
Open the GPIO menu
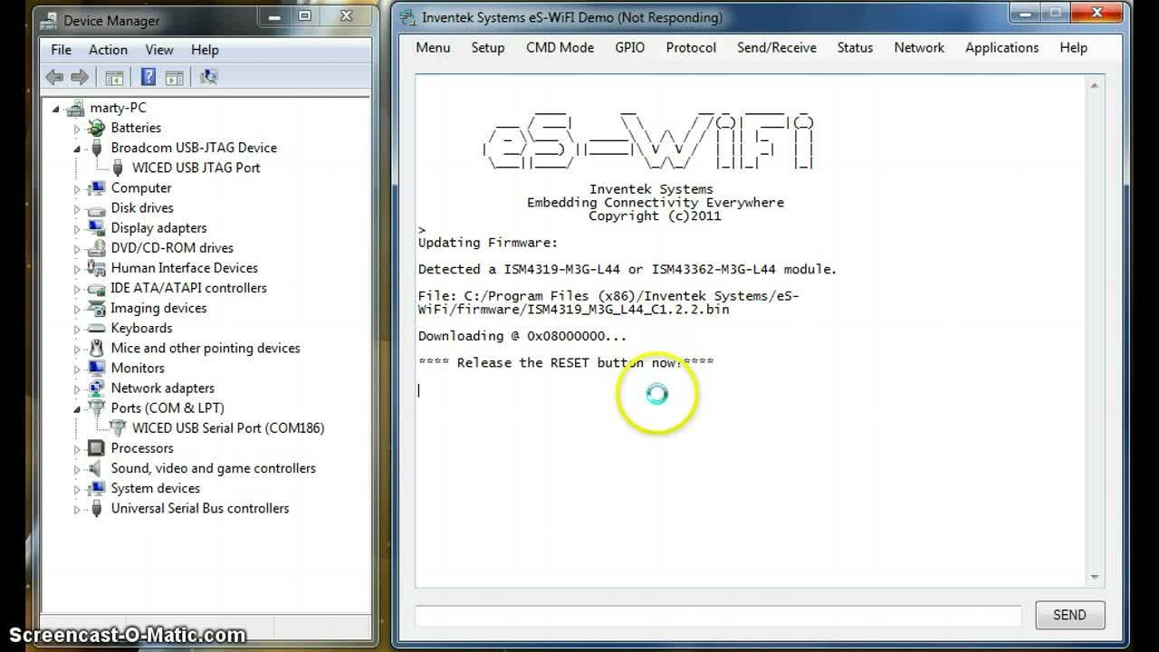point(630,47)
